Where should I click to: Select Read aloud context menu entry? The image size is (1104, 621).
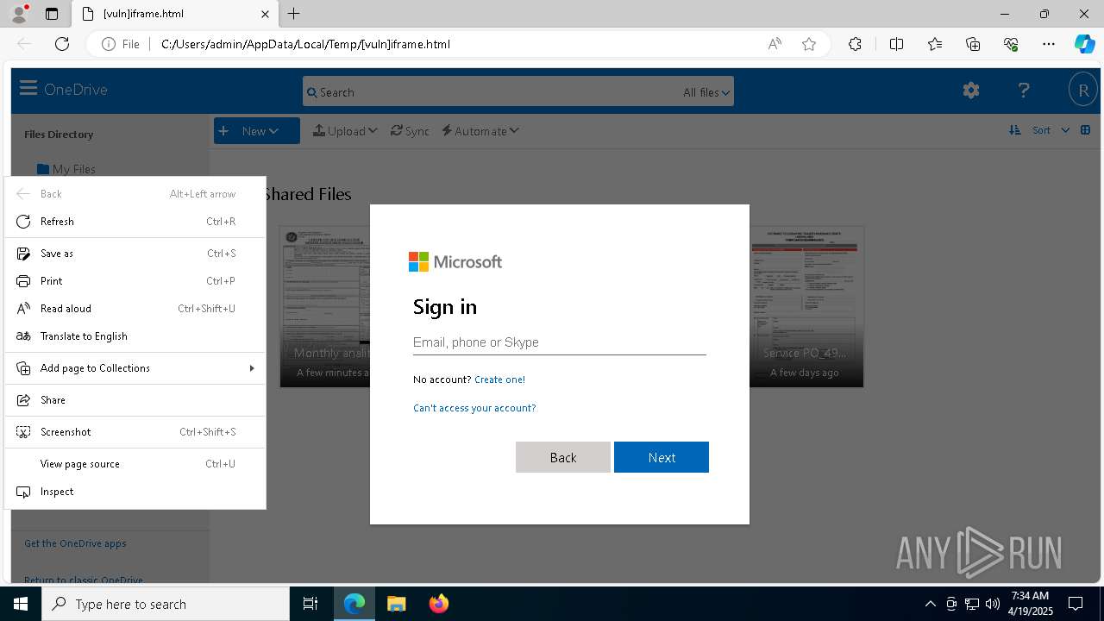[x=135, y=309]
